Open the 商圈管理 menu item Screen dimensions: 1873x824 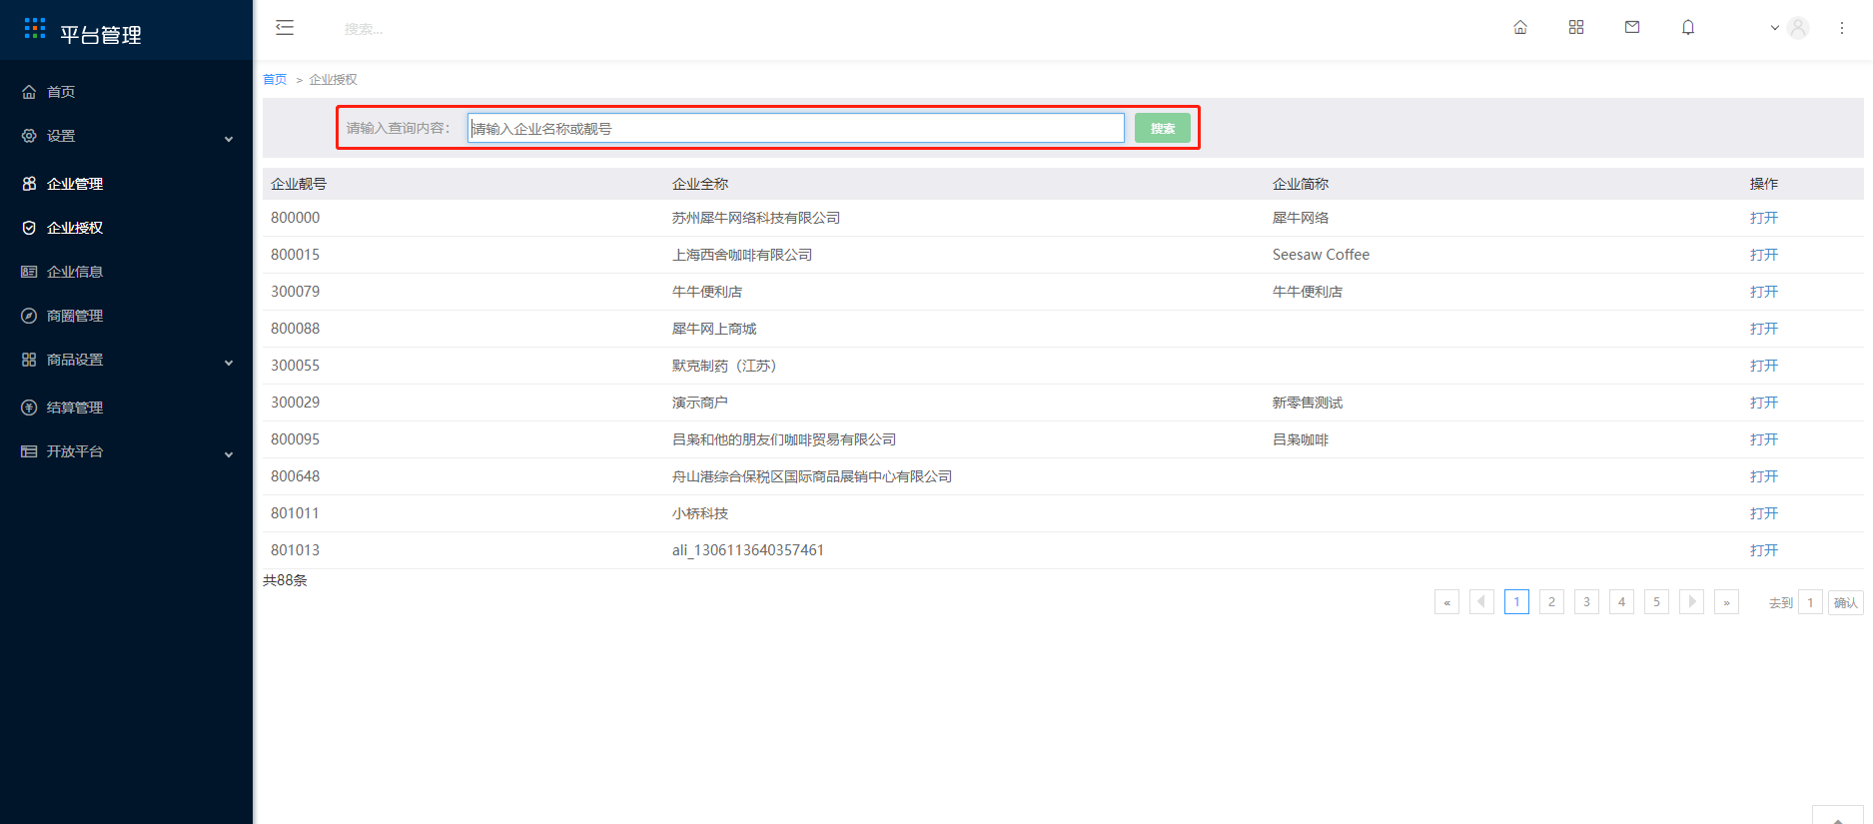(126, 316)
